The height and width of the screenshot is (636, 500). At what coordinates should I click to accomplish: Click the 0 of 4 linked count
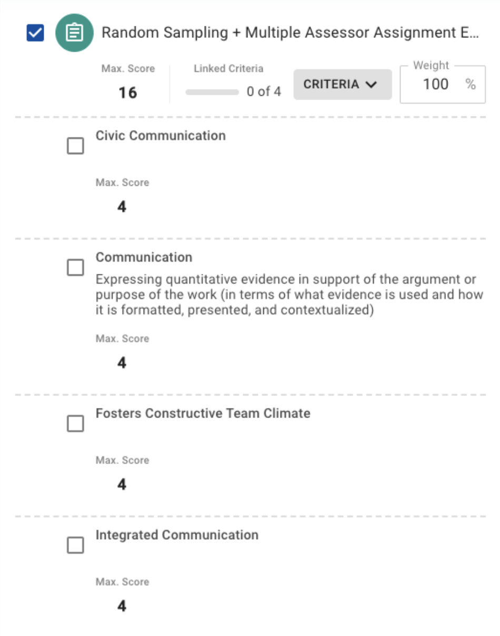[264, 92]
